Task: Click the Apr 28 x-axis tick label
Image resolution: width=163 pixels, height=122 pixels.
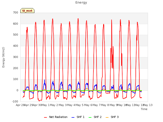Action: point(20,105)
